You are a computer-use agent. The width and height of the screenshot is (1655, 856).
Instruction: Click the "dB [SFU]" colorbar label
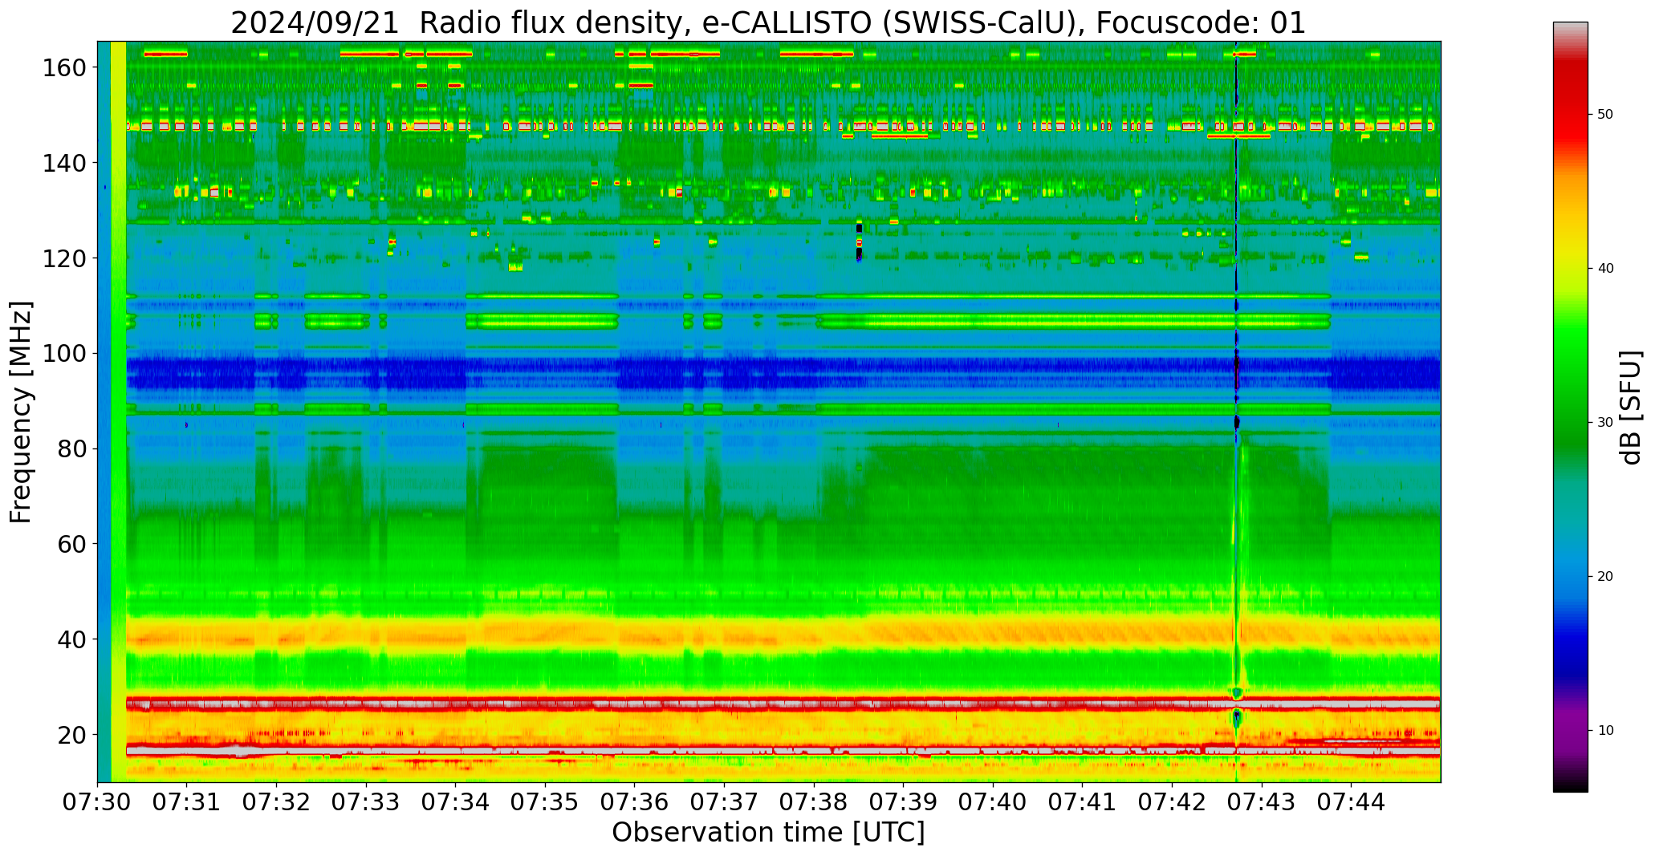coord(1631,408)
